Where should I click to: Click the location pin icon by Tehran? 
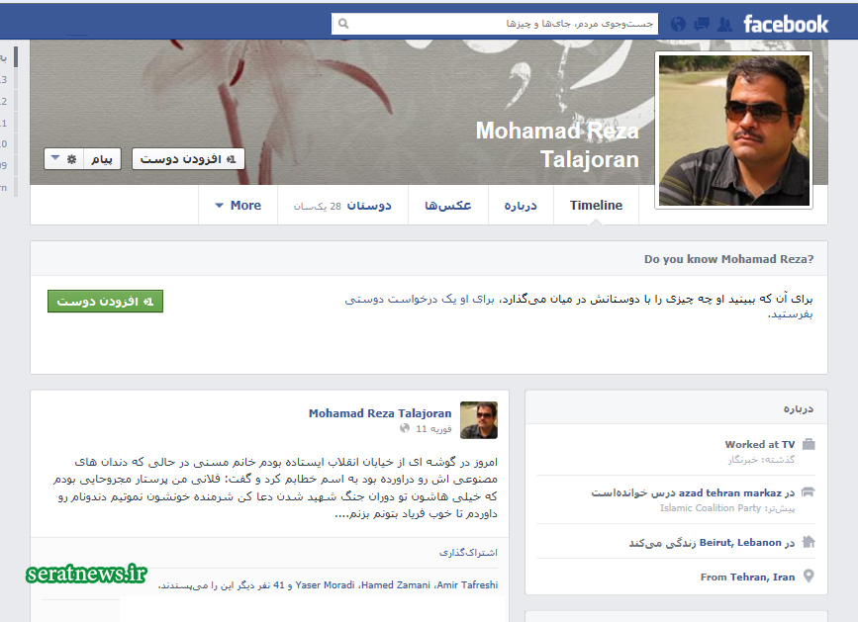[809, 577]
